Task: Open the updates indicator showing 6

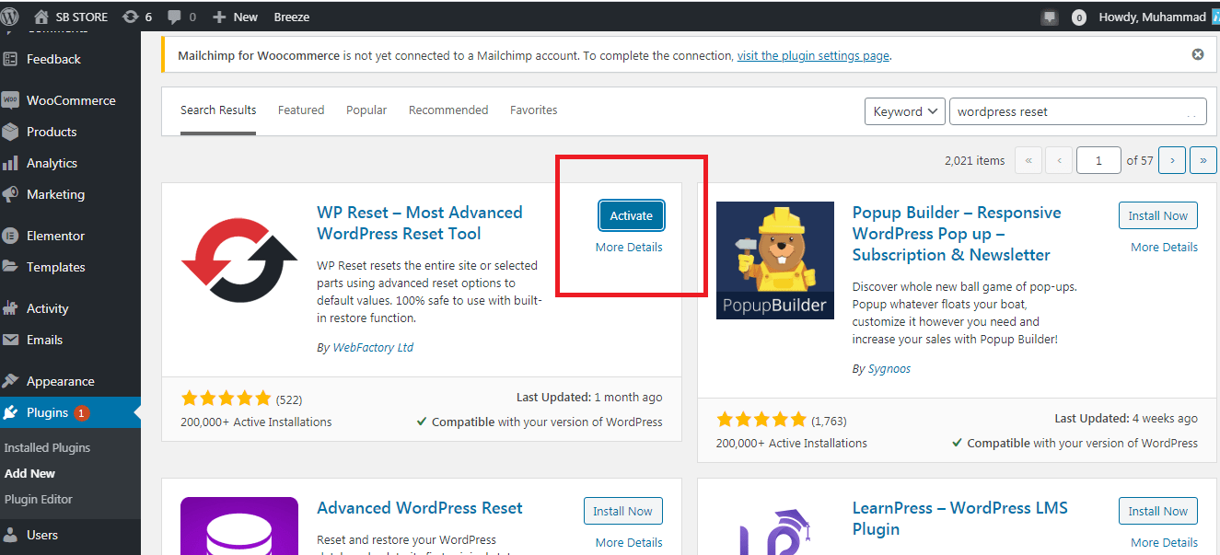Action: 137,17
